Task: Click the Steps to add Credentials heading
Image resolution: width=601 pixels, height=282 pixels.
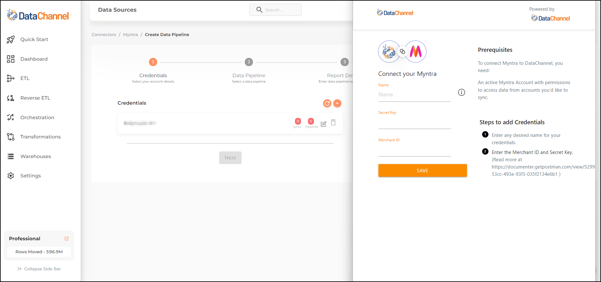Action: click(x=512, y=122)
